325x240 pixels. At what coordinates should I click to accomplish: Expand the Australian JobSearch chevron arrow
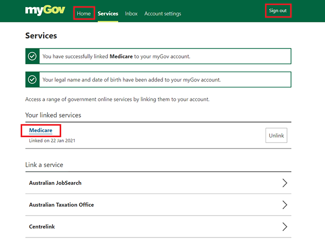[284, 183]
